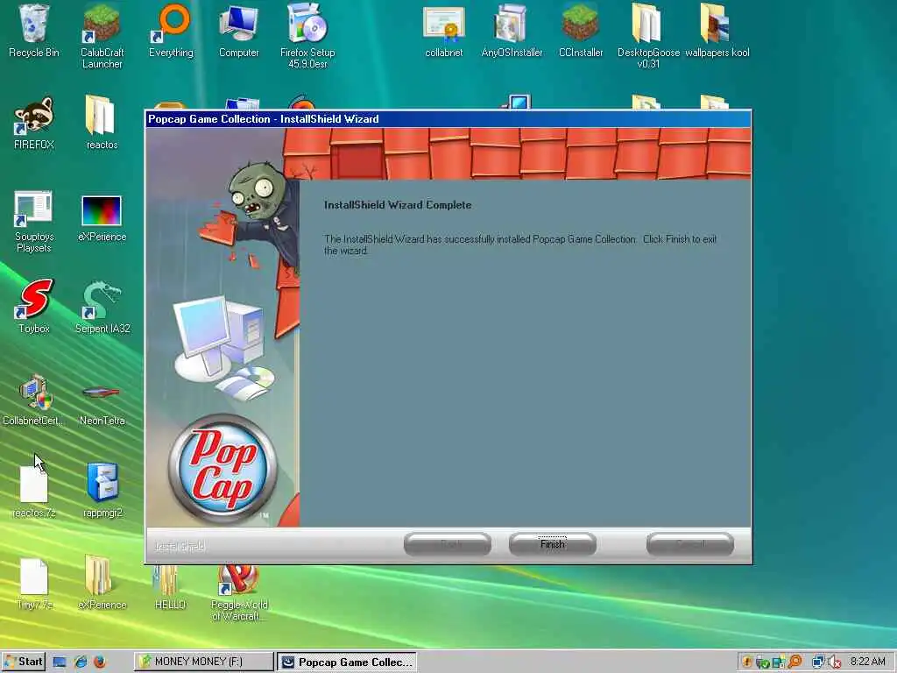
Task: Select the Computer desktop icon
Action: click(239, 32)
